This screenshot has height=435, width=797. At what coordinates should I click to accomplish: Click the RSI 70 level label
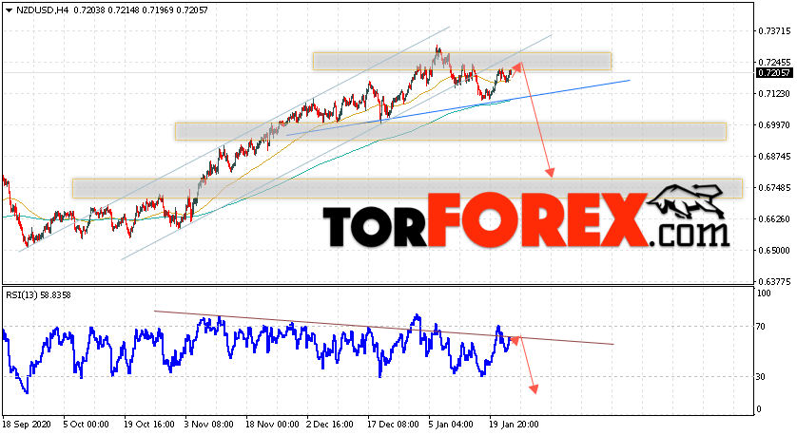[761, 327]
